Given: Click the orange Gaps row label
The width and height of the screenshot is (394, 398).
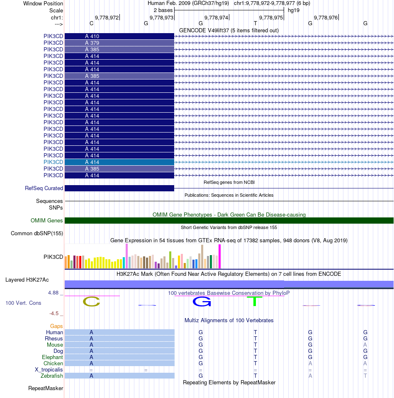Looking at the screenshot, I should coord(56,326).
